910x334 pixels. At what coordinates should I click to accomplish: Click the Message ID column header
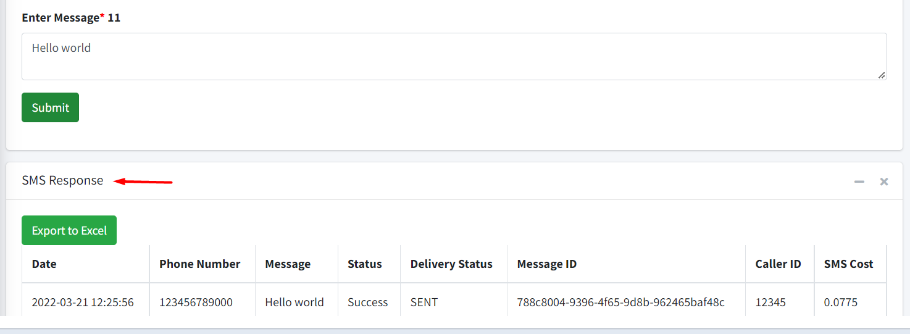tap(547, 264)
